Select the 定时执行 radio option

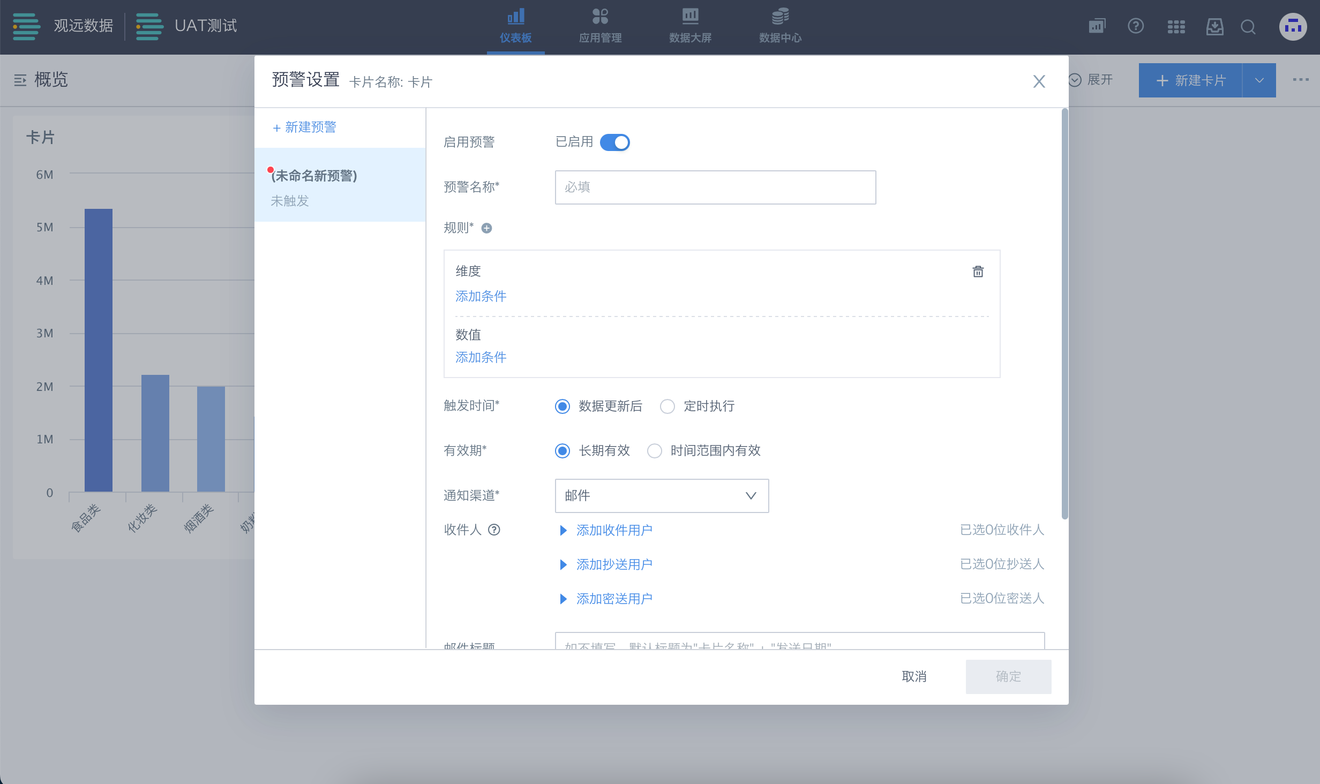click(667, 406)
